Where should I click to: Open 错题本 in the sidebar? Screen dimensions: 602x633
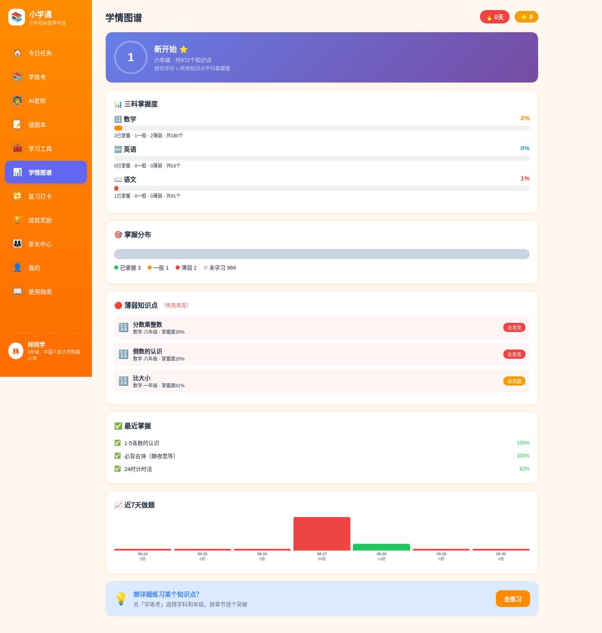[46, 125]
